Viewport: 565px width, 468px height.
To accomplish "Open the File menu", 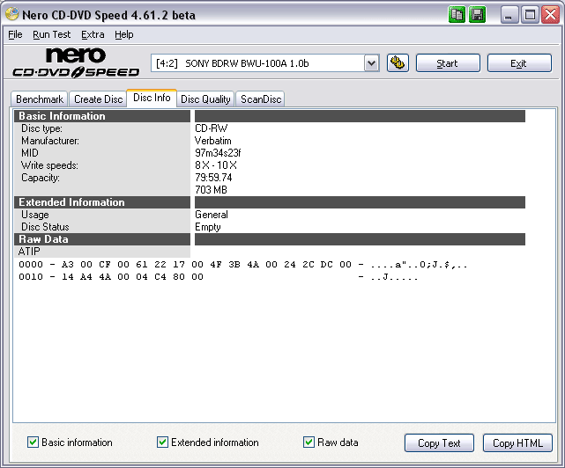I will pyautogui.click(x=15, y=34).
